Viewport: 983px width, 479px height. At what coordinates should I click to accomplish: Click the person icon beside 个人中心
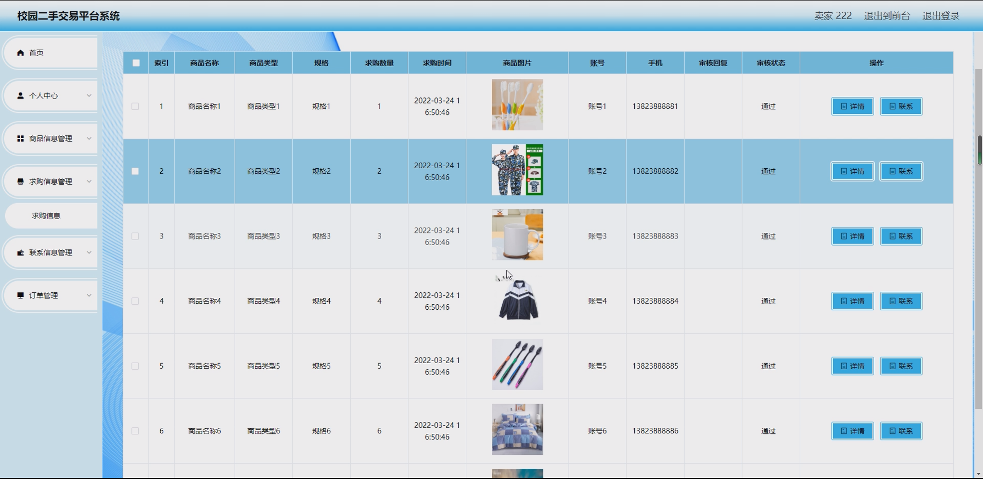point(21,96)
